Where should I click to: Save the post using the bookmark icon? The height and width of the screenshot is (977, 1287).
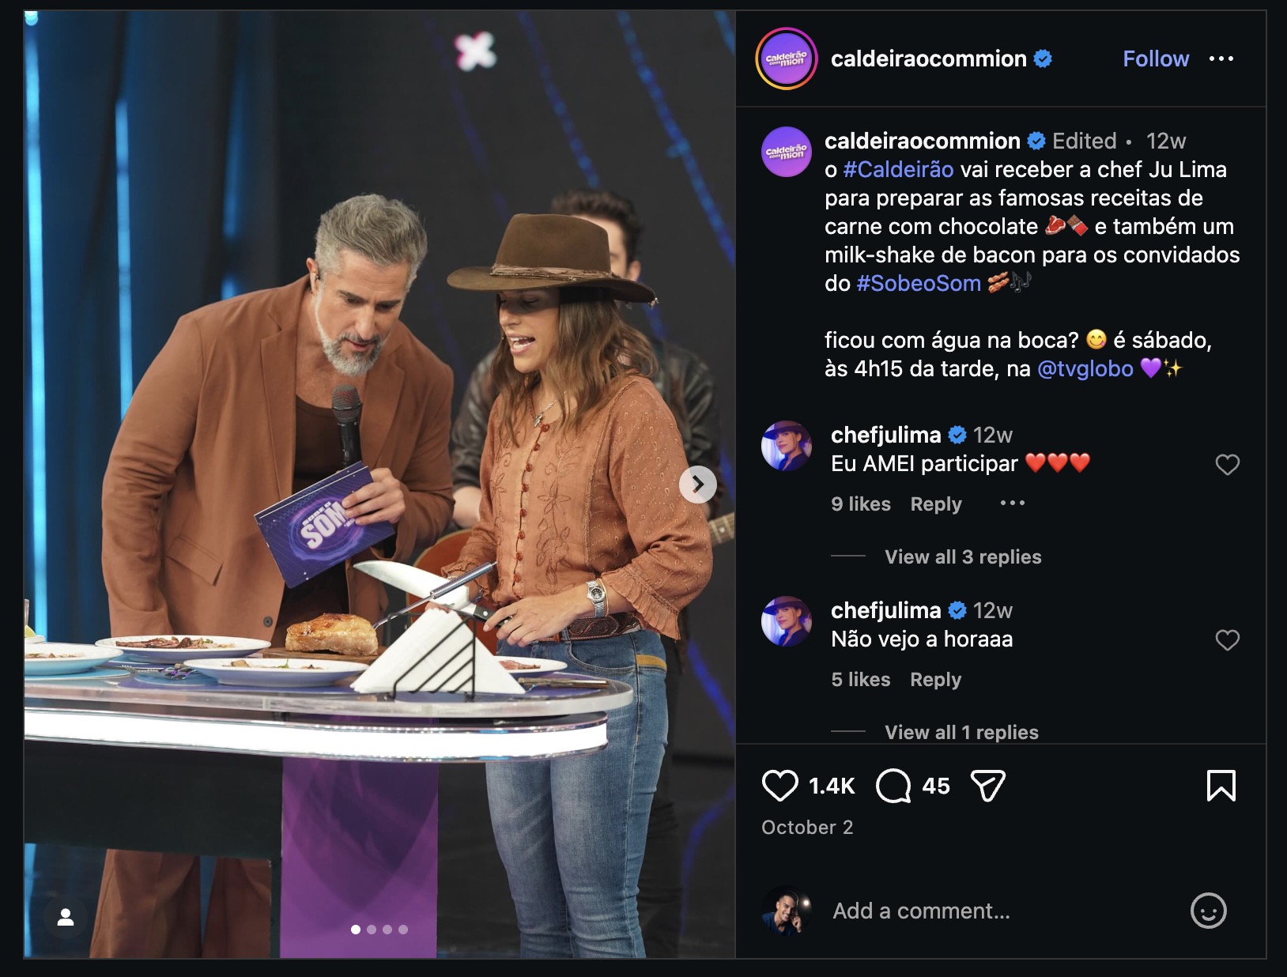coord(1221,786)
